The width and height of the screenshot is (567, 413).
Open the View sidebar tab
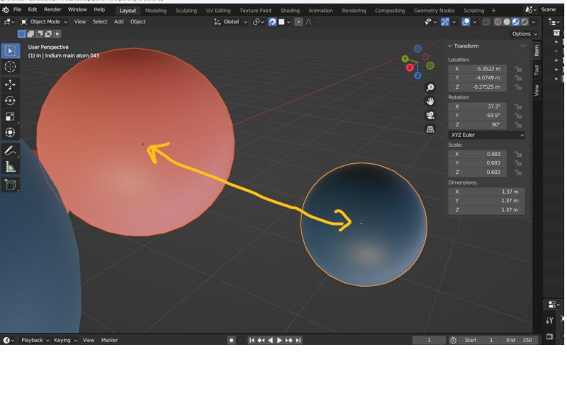pos(537,87)
